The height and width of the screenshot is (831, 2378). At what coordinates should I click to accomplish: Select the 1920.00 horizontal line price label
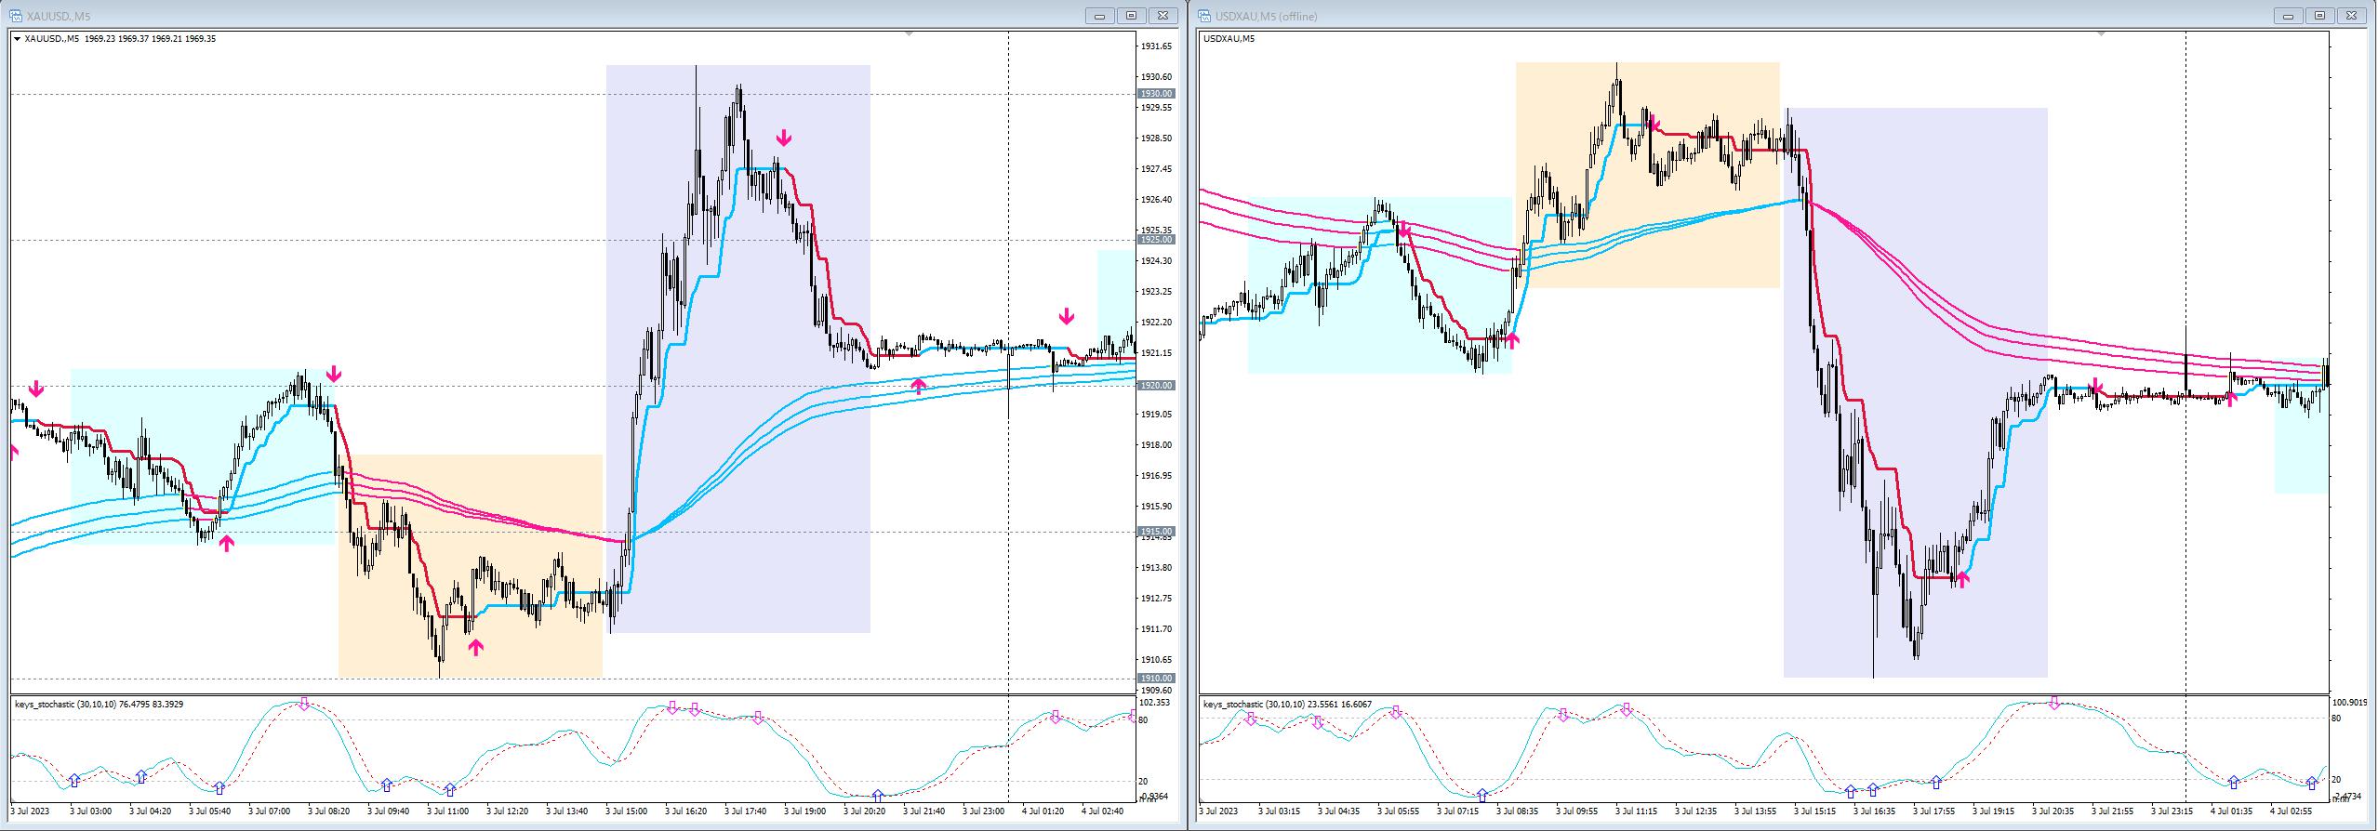pos(1156,386)
